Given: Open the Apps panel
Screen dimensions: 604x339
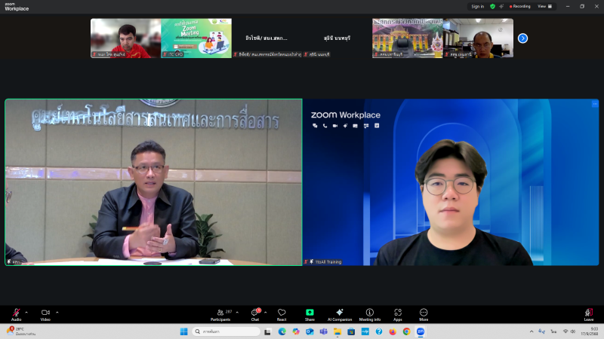Looking at the screenshot, I should tap(397, 313).
